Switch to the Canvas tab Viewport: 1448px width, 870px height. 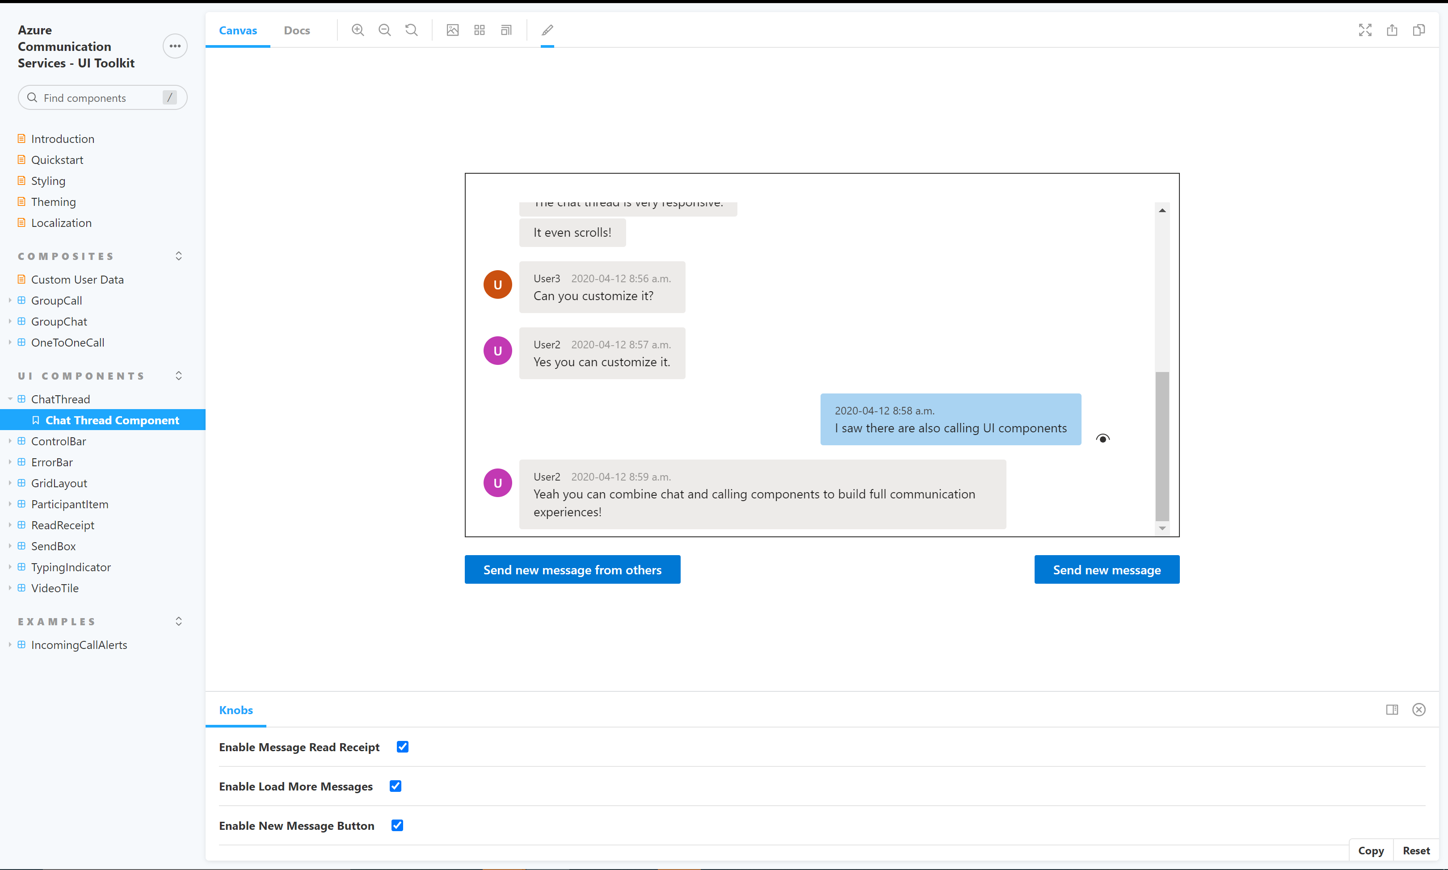237,30
